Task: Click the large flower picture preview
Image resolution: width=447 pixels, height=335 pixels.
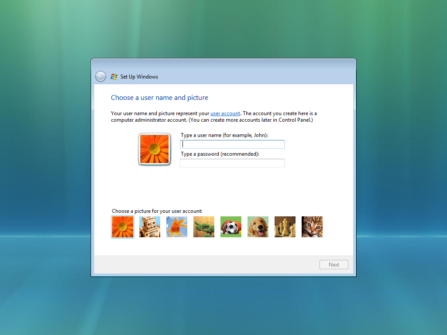Action: (155, 149)
